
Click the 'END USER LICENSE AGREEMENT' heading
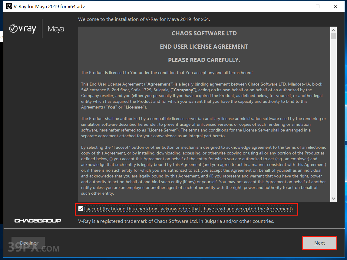click(x=204, y=47)
